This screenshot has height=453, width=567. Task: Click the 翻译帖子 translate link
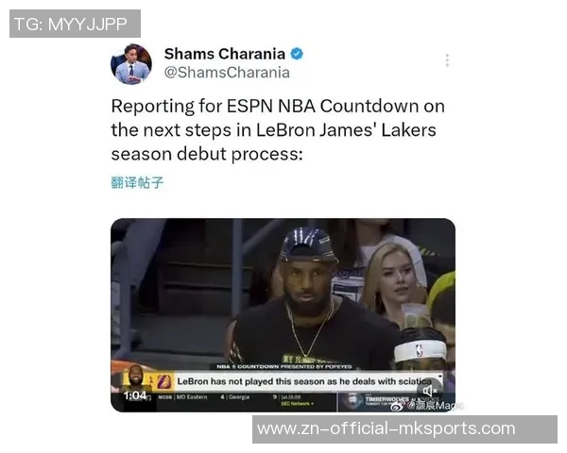(137, 182)
